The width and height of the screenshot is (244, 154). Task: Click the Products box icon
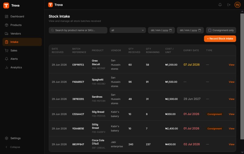7,25
